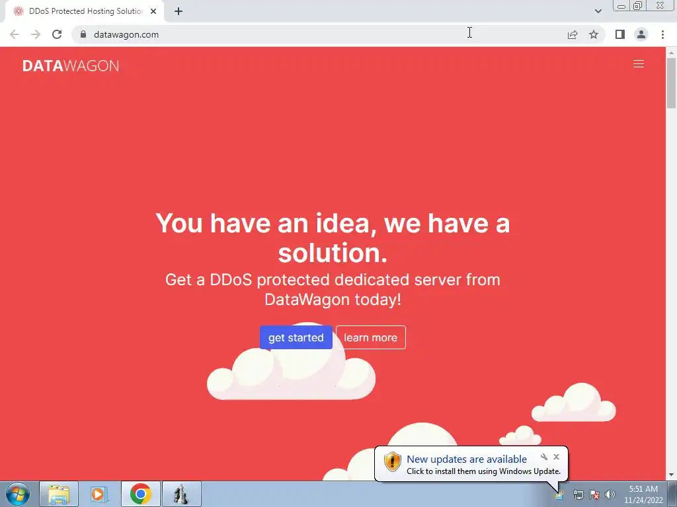Image resolution: width=677 pixels, height=507 pixels.
Task: Open the Windows Start menu
Action: tap(18, 494)
